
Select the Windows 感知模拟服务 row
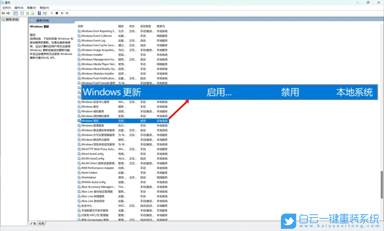click(123, 116)
